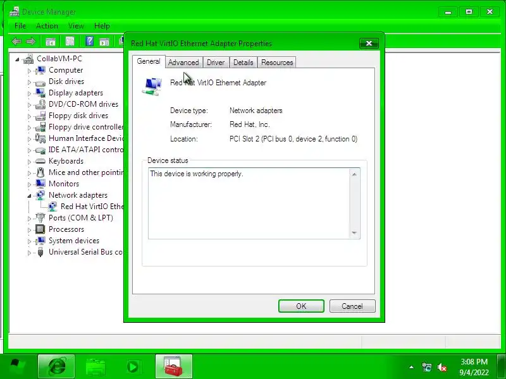Expand the Disk drives tree node
Screen dimensions: 506x379
pyautogui.click(x=29, y=82)
